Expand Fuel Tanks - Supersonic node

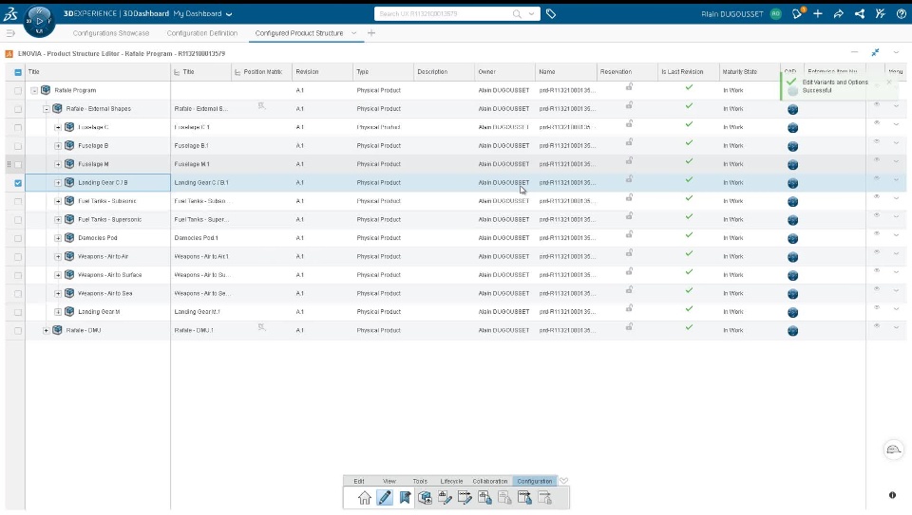pyautogui.click(x=58, y=219)
